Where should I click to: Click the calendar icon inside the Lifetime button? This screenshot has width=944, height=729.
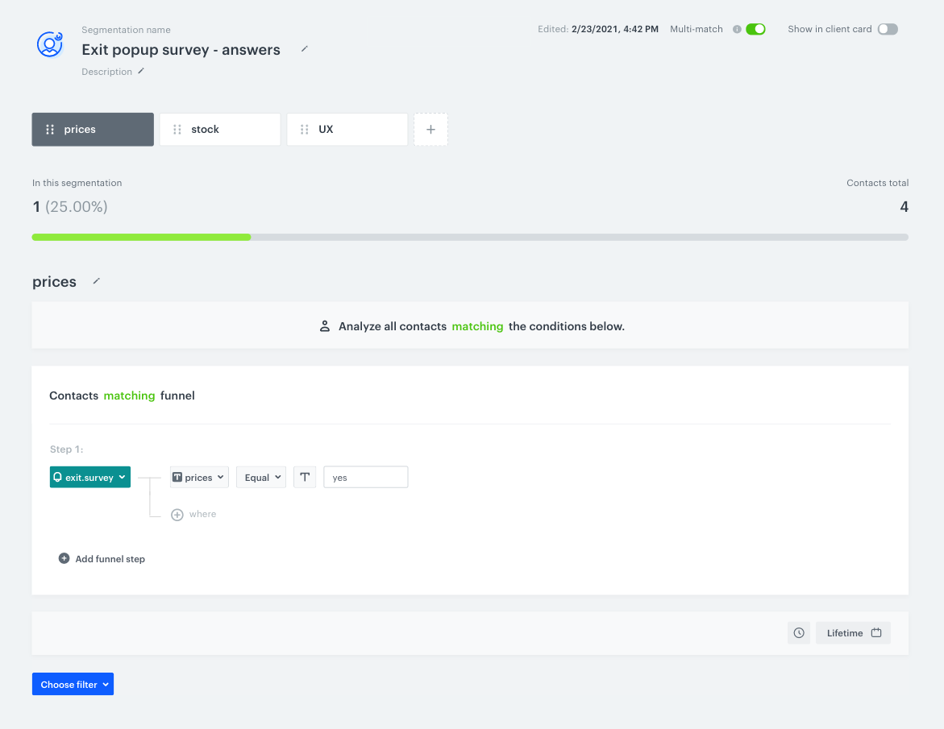pos(875,632)
